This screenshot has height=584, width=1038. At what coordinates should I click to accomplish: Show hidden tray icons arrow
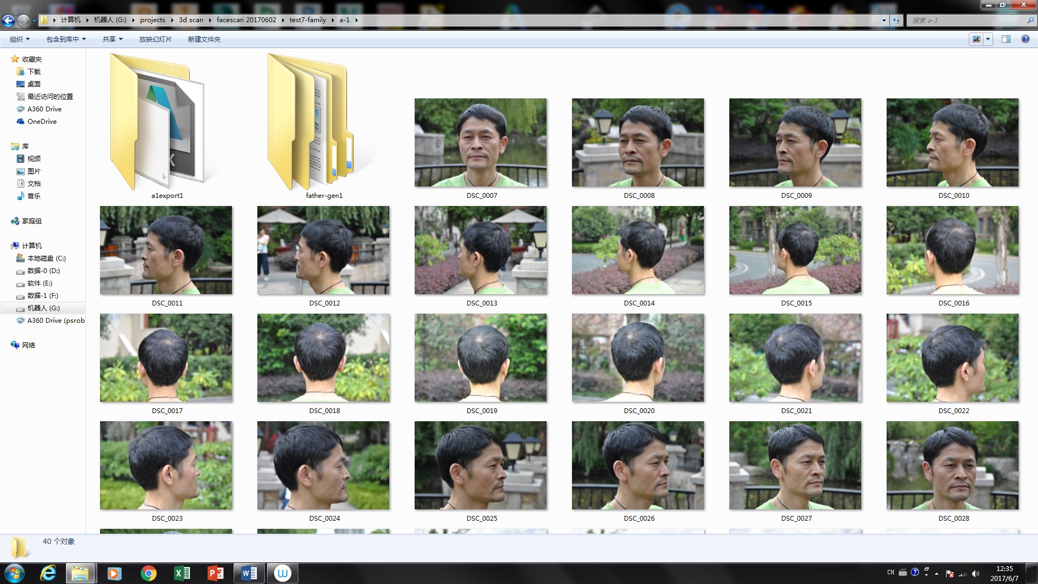[936, 574]
